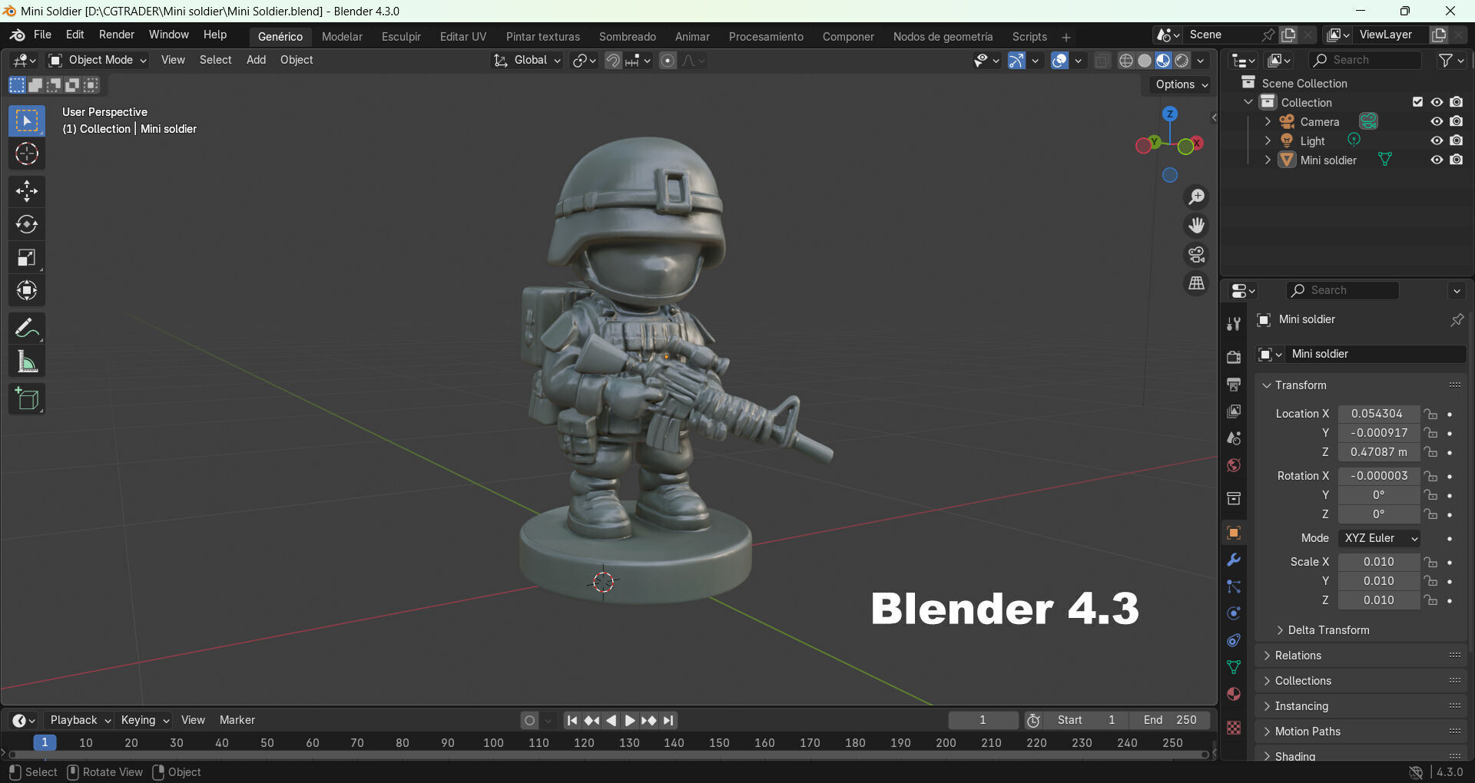1475x783 pixels.
Task: Hide Camera in viewport via eye icon
Action: point(1437,121)
